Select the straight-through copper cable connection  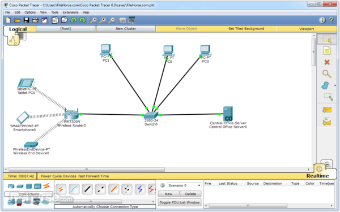click(87, 189)
